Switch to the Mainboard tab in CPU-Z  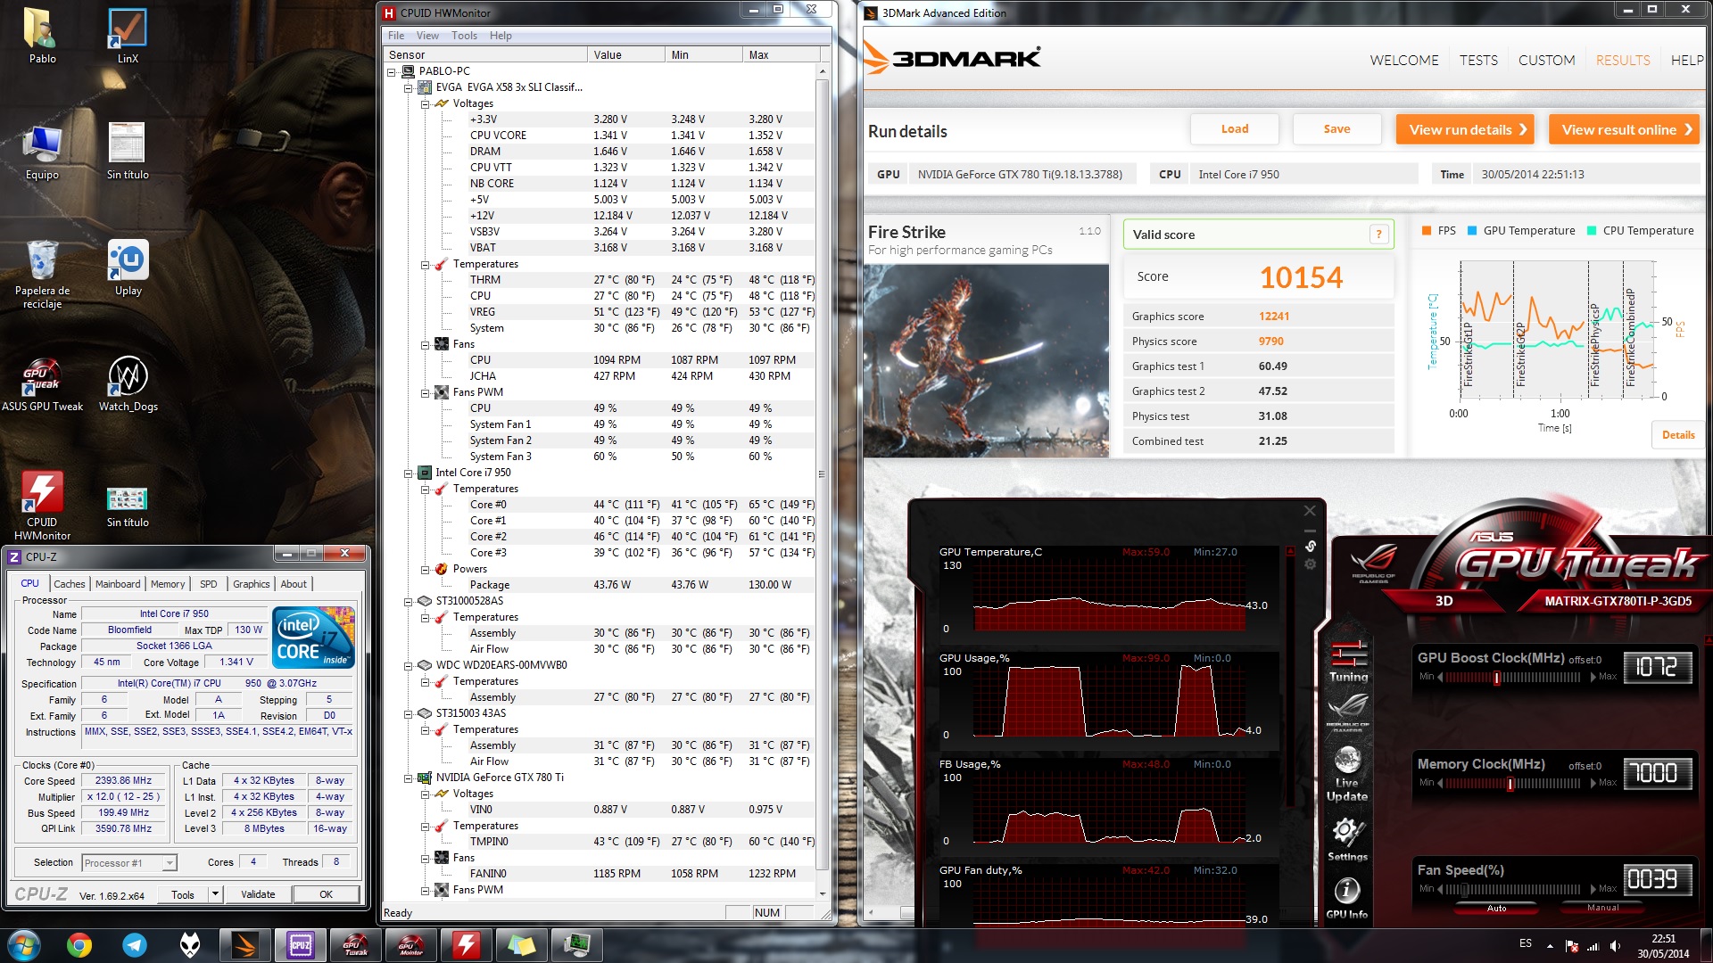pos(118,584)
